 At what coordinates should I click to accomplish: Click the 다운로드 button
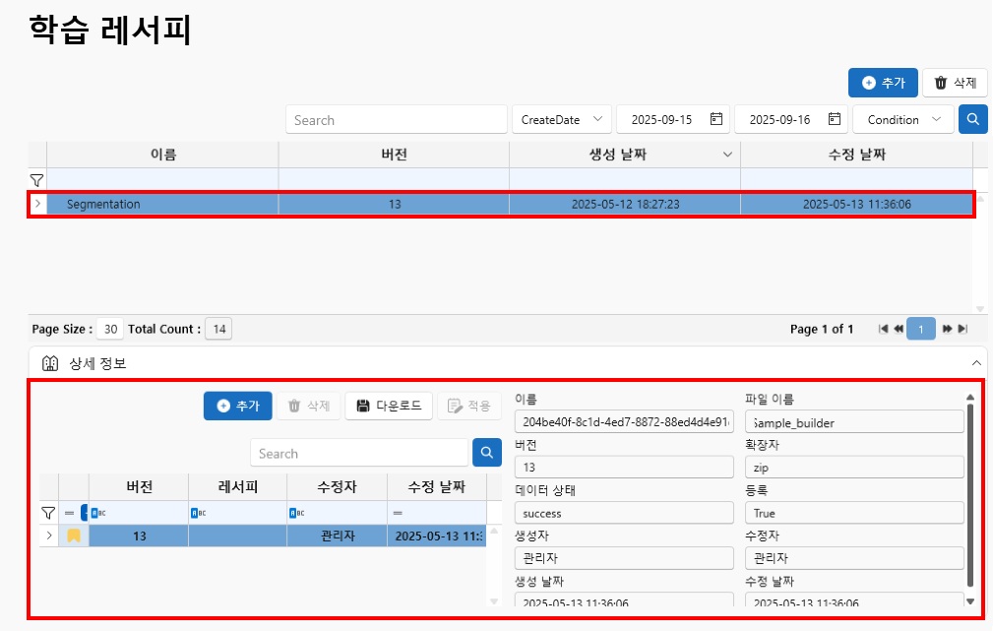(389, 406)
